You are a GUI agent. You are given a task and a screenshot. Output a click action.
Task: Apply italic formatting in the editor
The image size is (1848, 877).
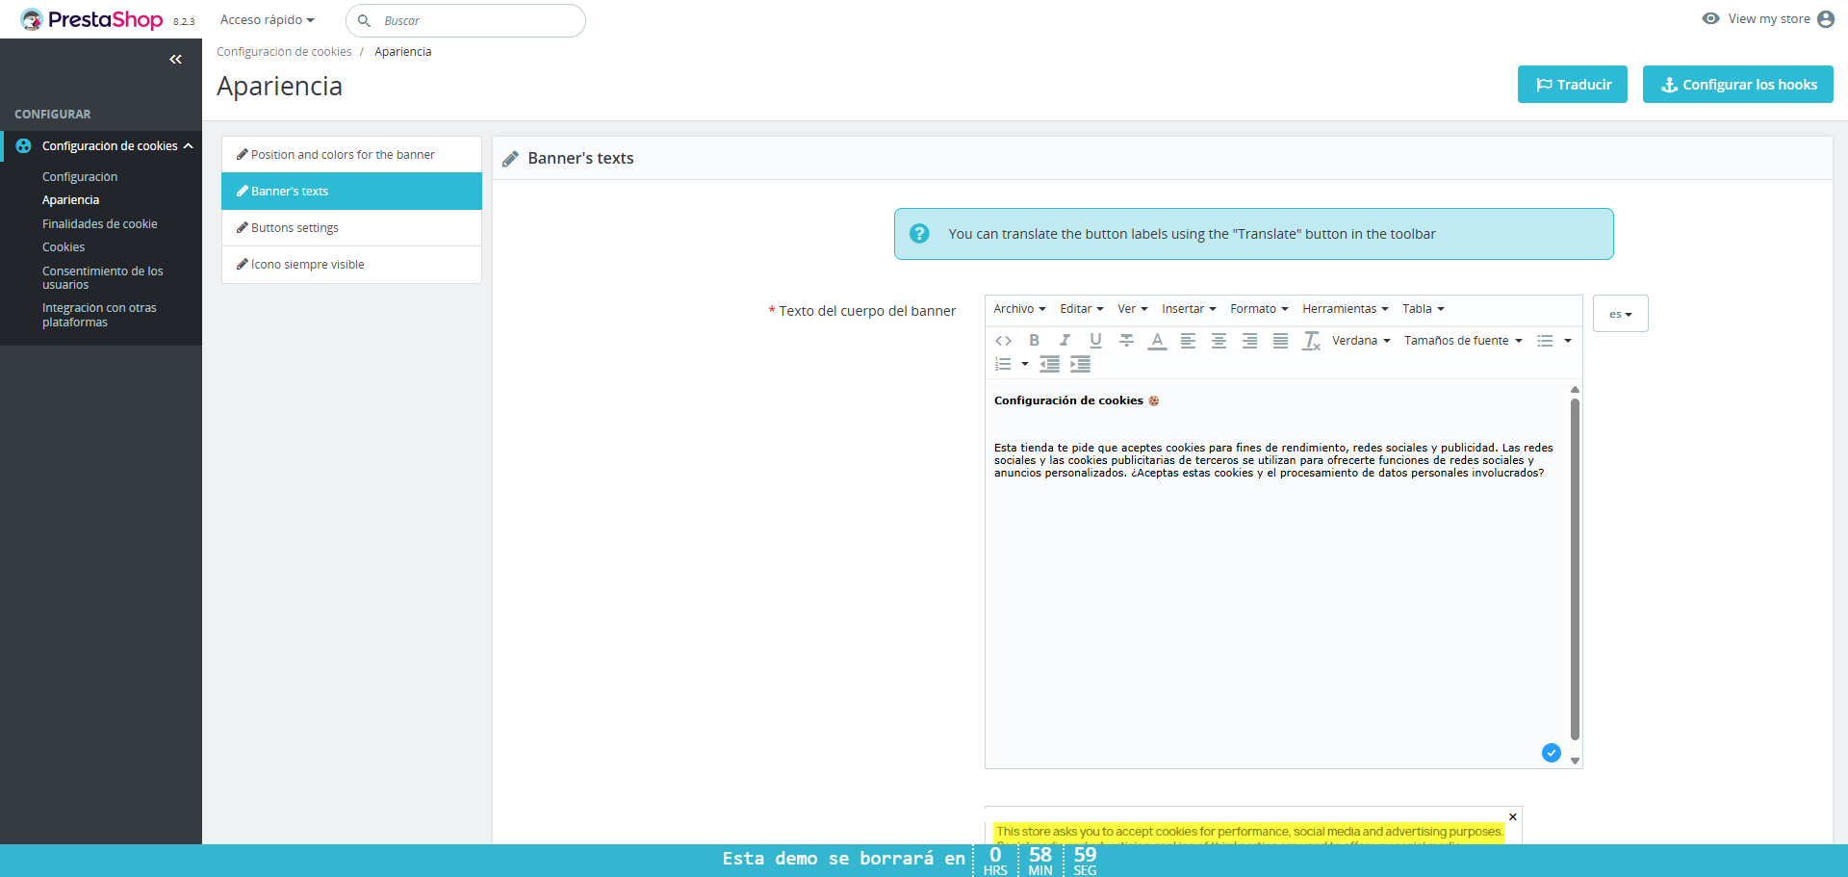[1065, 341]
